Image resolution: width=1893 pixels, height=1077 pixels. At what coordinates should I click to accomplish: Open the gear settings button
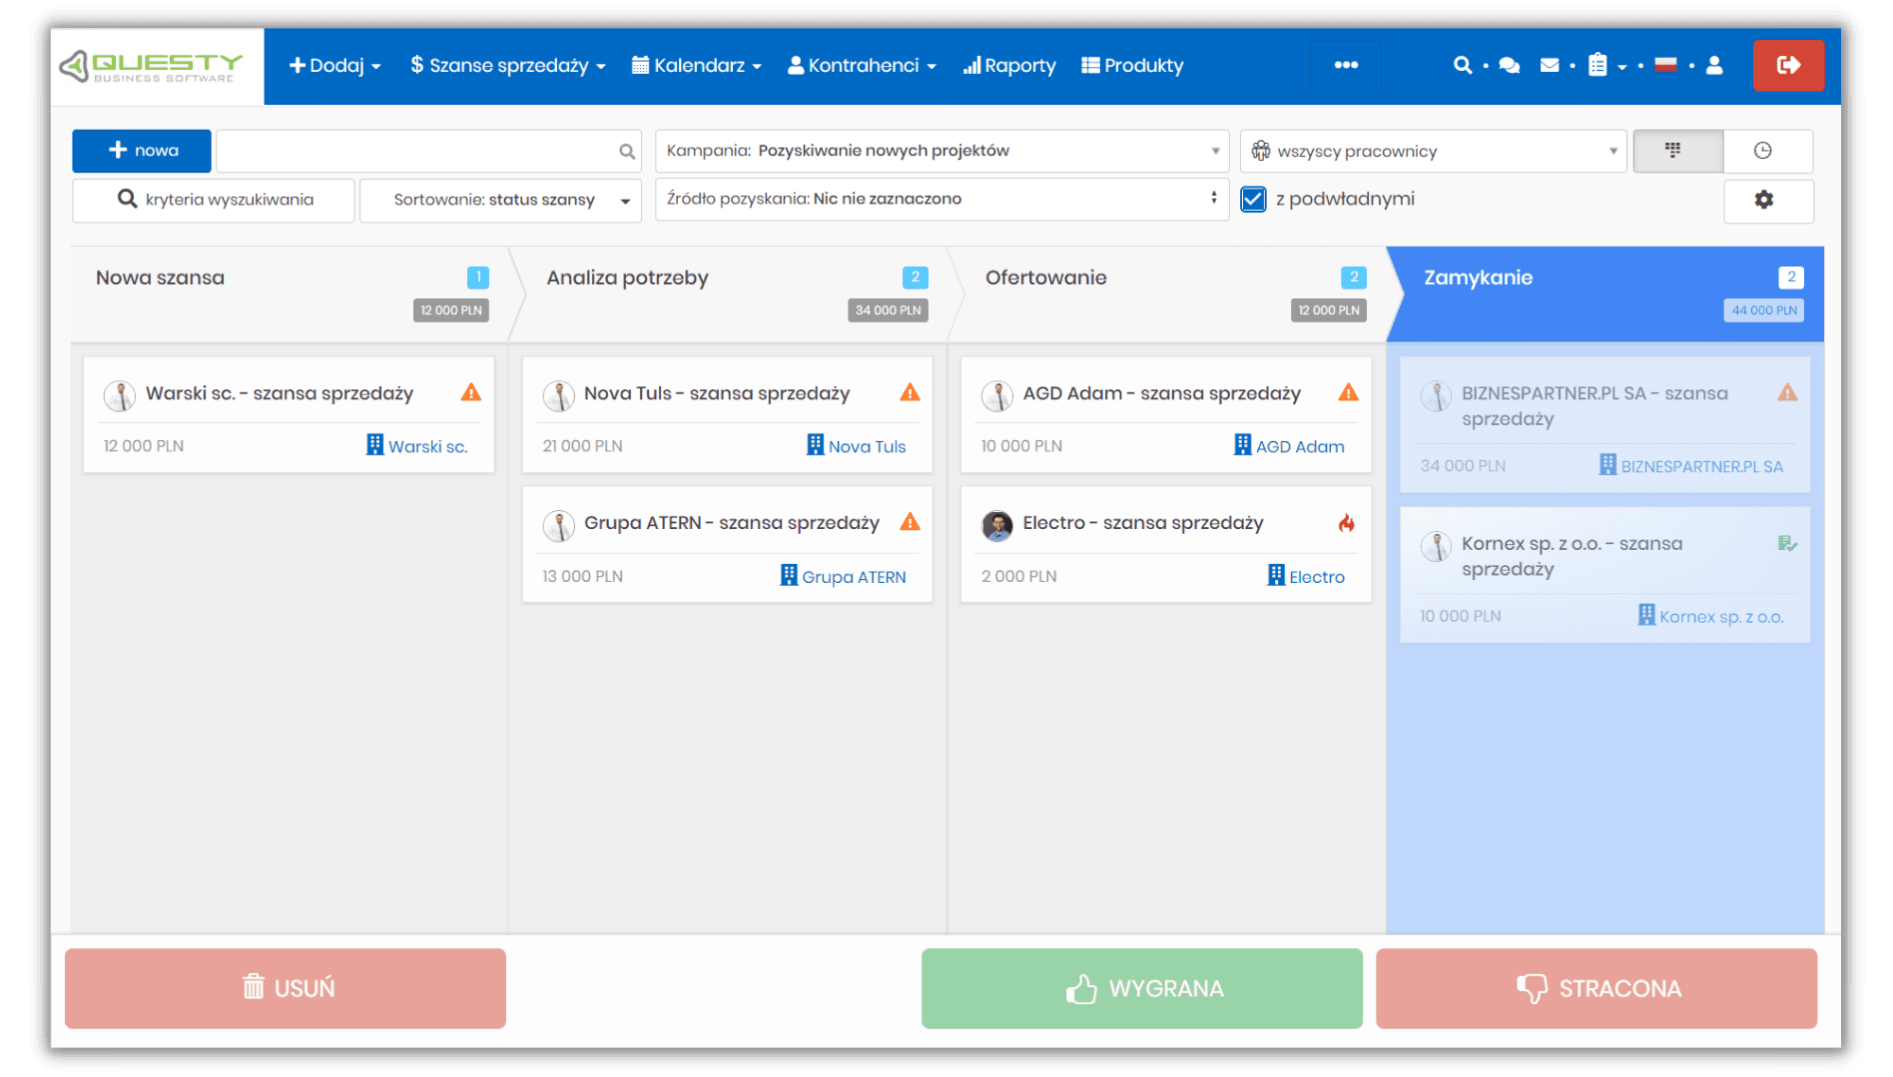(x=1768, y=200)
